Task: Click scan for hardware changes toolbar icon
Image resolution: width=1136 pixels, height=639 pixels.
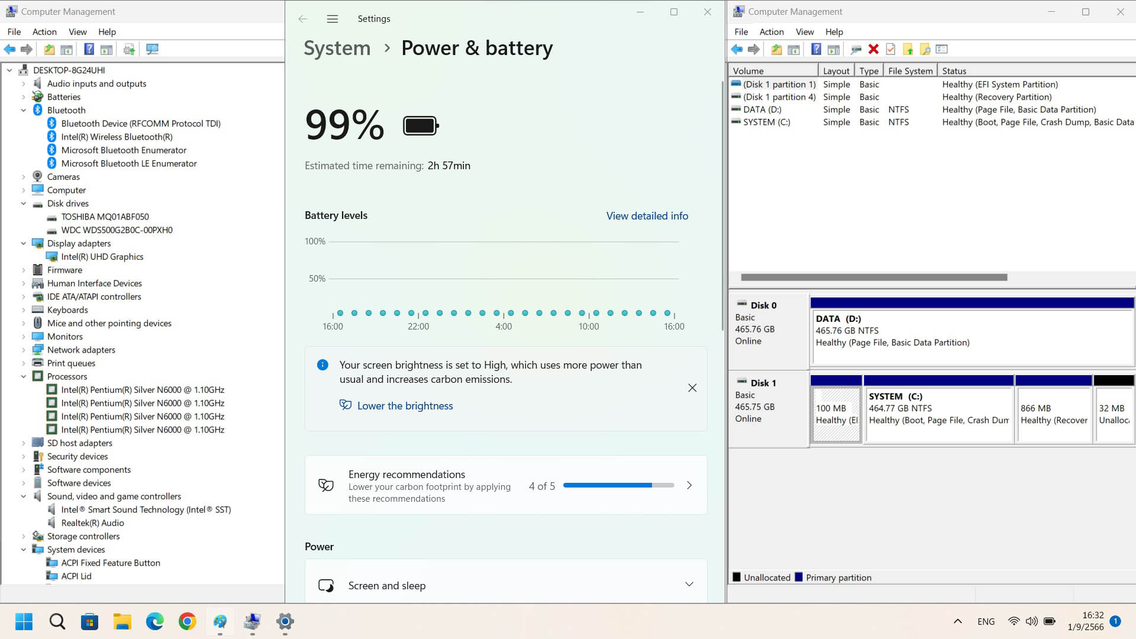Action: (152, 49)
